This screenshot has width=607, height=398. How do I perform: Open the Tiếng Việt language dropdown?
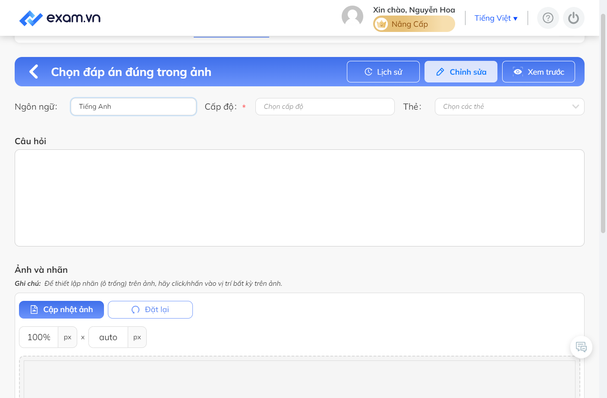click(x=496, y=18)
